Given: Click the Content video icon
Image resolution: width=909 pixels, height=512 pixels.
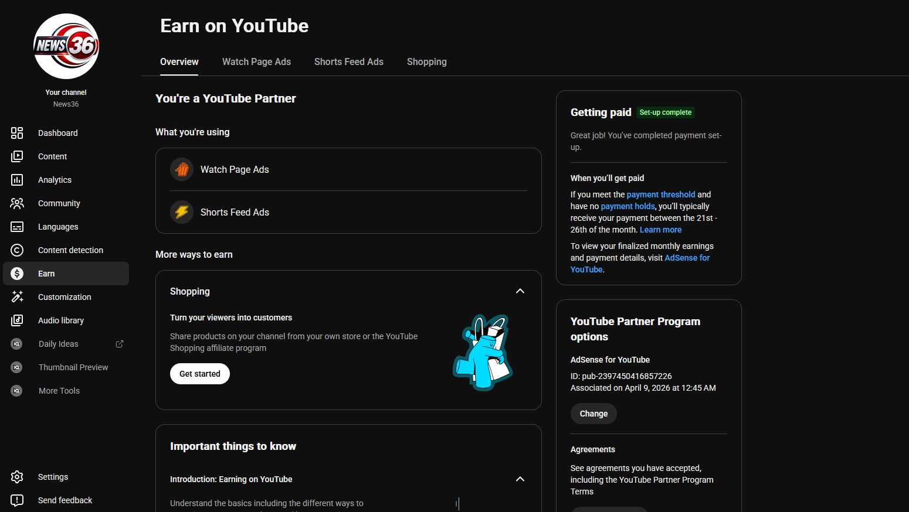Looking at the screenshot, I should coord(17,156).
